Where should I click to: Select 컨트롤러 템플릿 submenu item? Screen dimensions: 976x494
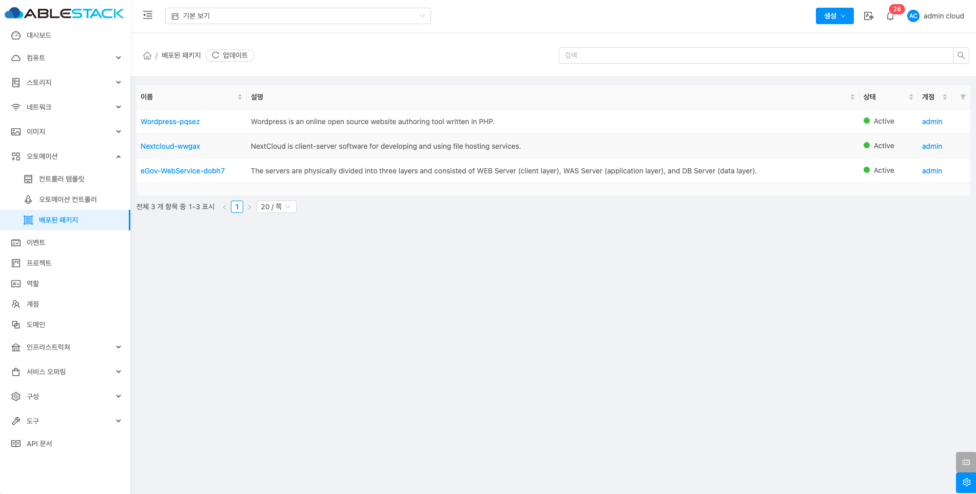[x=65, y=179]
